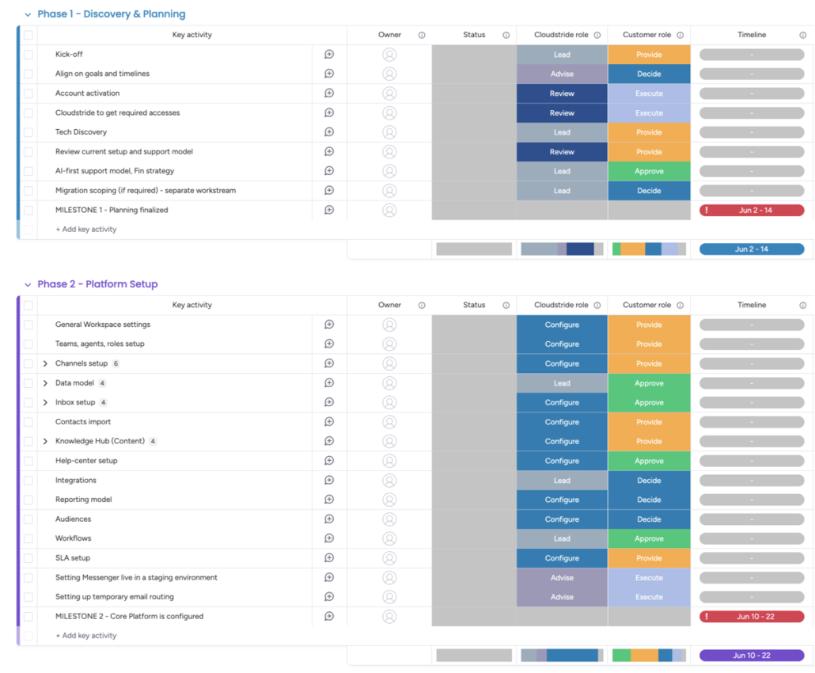Expand Knowledge Hub (Content) subitems
Screen dimensions: 815x673
[45, 441]
